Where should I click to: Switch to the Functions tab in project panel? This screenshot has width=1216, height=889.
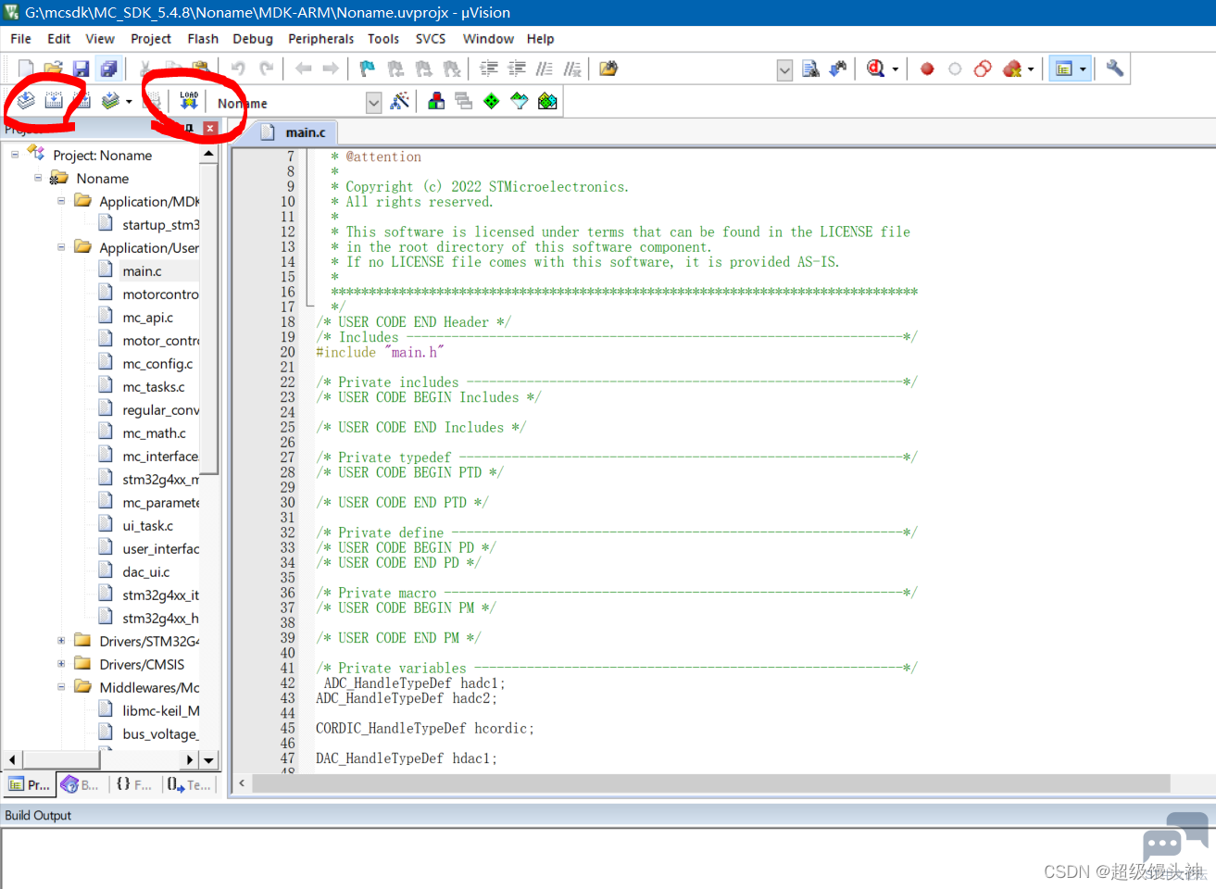[x=133, y=784]
